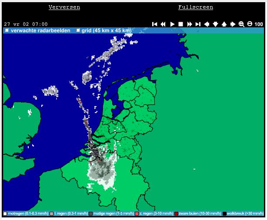Step back with the rewind icon
267x220 pixels.
tap(163, 24)
